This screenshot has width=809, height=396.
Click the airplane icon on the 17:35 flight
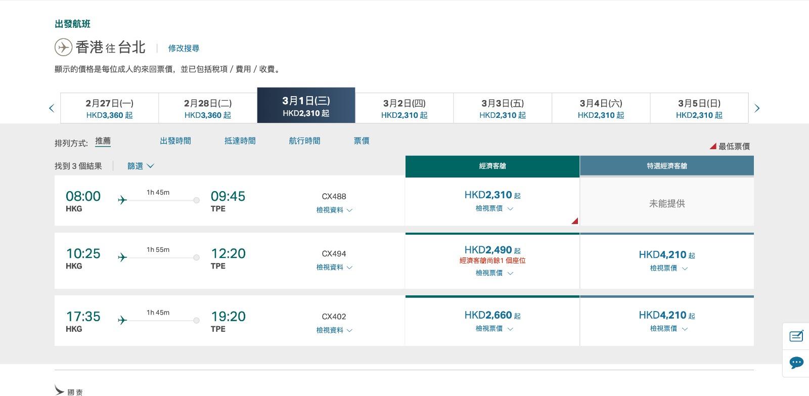point(122,320)
